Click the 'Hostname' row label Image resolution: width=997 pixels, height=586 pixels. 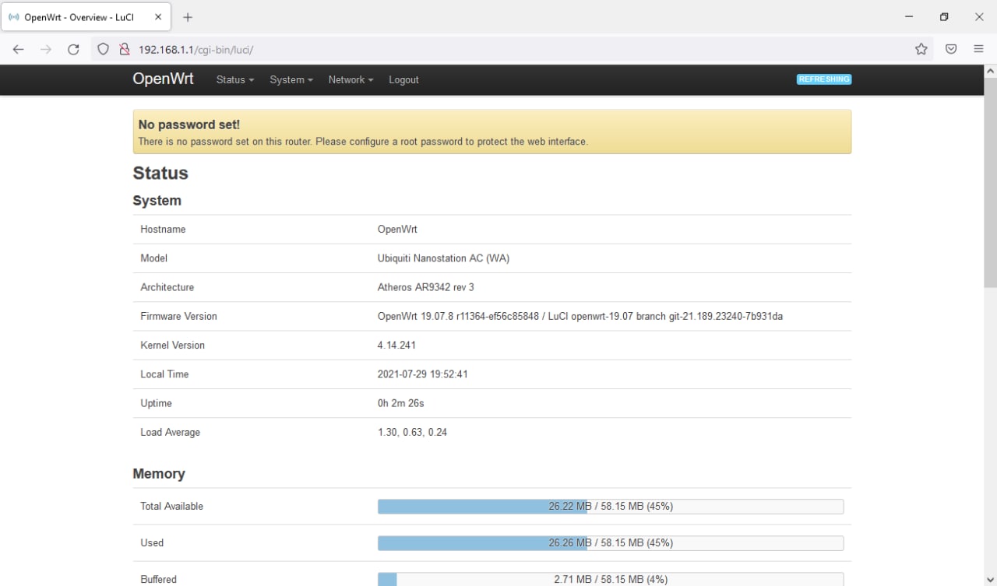163,230
